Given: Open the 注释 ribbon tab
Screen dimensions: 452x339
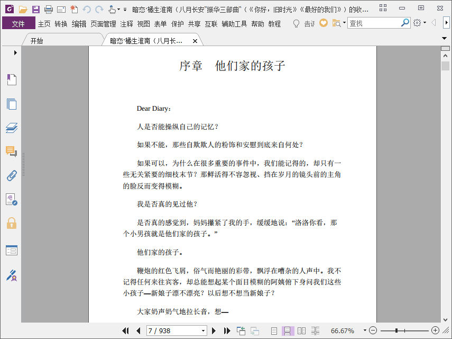Looking at the screenshot, I should (126, 24).
